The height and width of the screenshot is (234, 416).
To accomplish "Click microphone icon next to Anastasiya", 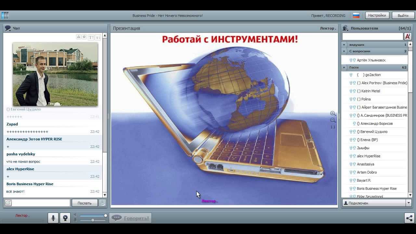I will (351, 164).
